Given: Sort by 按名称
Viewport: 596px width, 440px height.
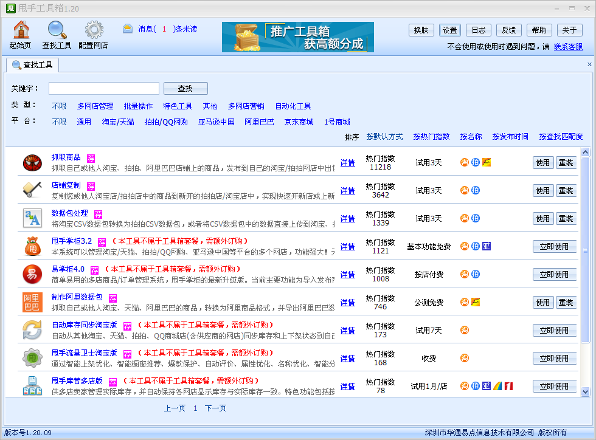Looking at the screenshot, I should click(471, 136).
